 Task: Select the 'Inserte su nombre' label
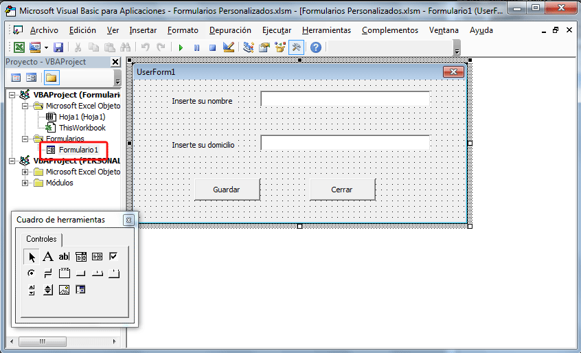click(x=202, y=101)
